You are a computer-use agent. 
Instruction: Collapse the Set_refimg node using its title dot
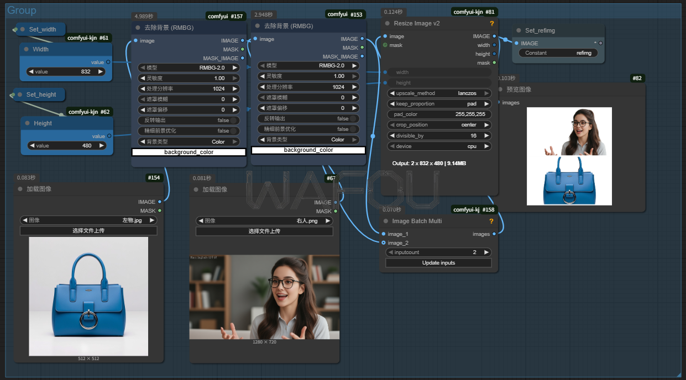pos(518,31)
